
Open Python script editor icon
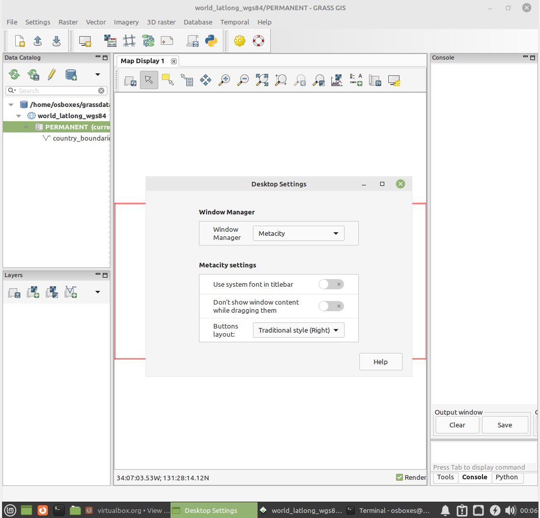coord(211,41)
